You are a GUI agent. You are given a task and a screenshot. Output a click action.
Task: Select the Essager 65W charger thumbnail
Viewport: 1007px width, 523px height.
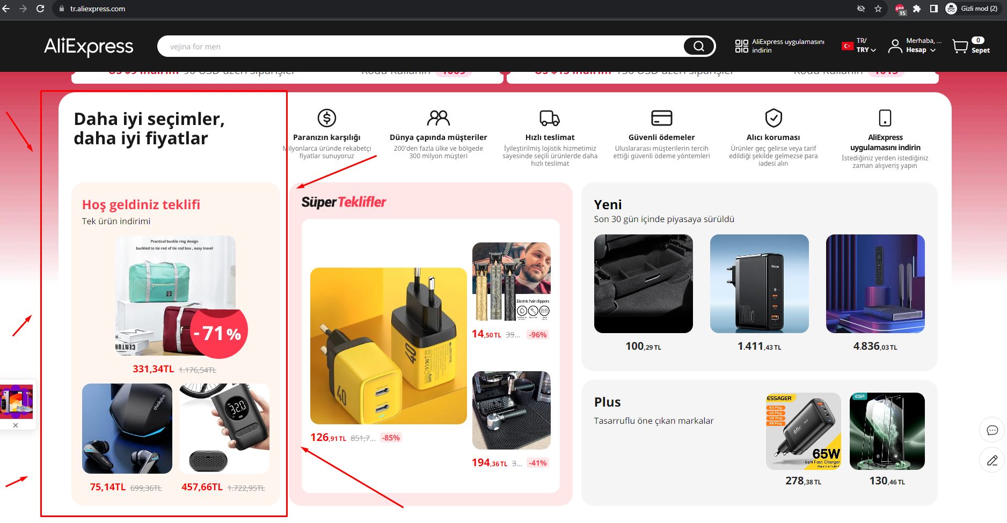tap(803, 431)
